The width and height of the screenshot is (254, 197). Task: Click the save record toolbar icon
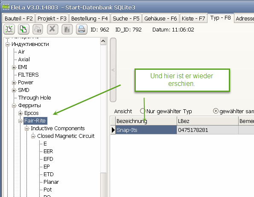(38, 29)
